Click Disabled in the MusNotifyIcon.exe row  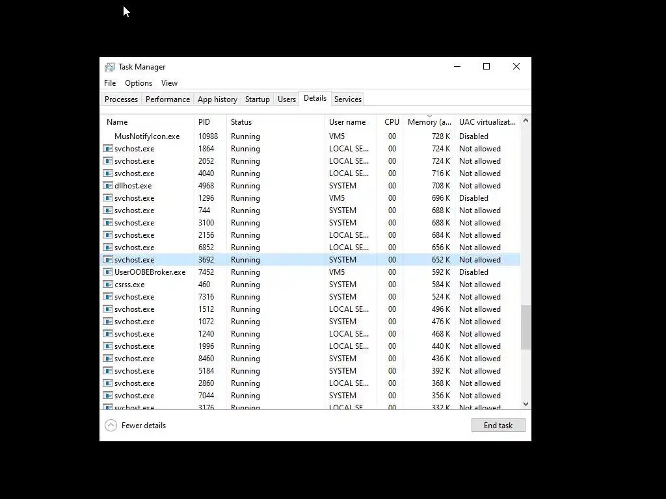pyautogui.click(x=473, y=136)
